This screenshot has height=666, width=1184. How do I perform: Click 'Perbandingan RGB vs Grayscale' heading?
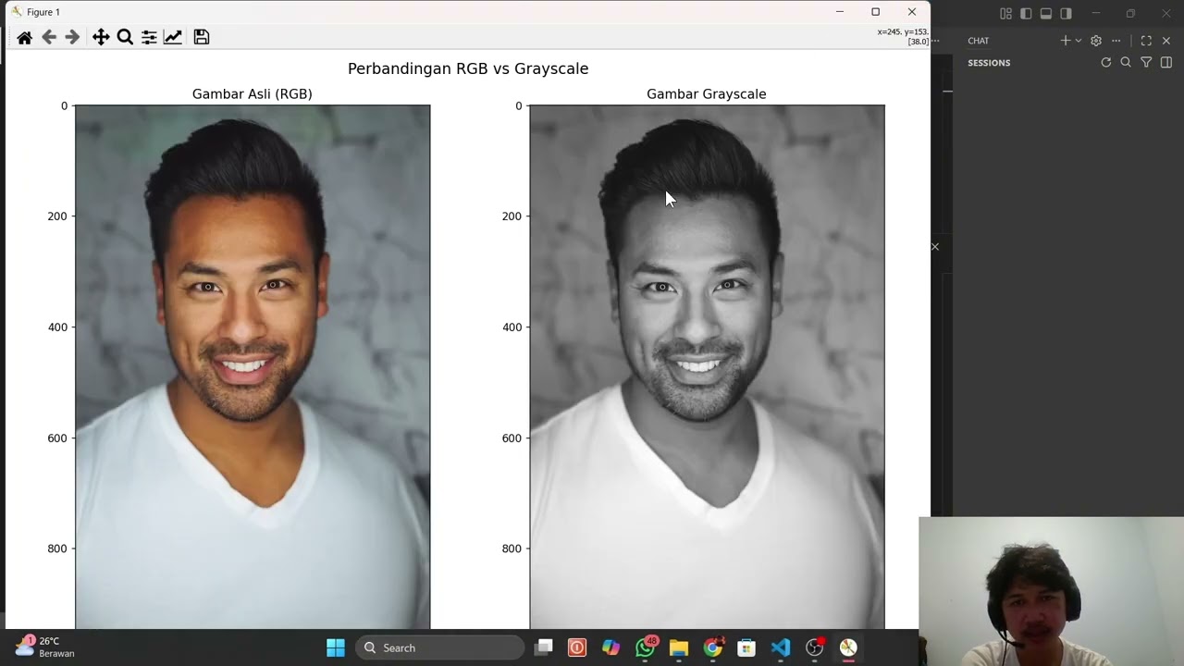coord(468,68)
